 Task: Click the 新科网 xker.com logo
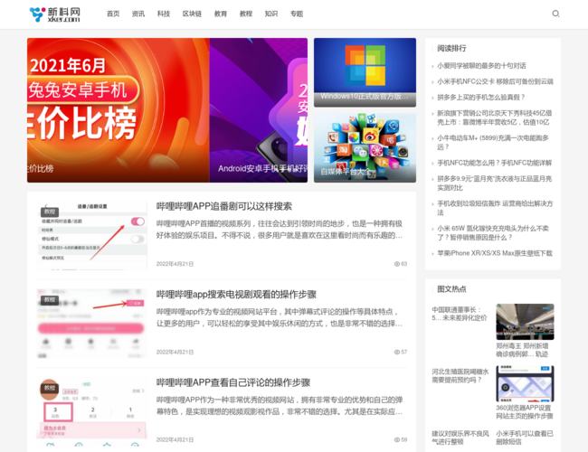(55, 14)
